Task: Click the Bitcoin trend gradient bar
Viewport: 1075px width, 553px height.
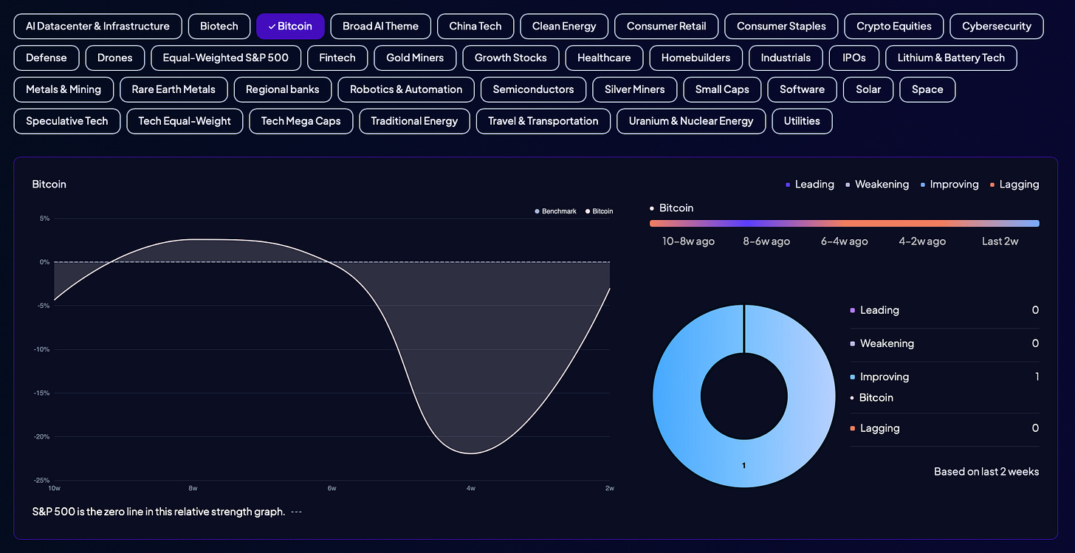Action: [845, 223]
